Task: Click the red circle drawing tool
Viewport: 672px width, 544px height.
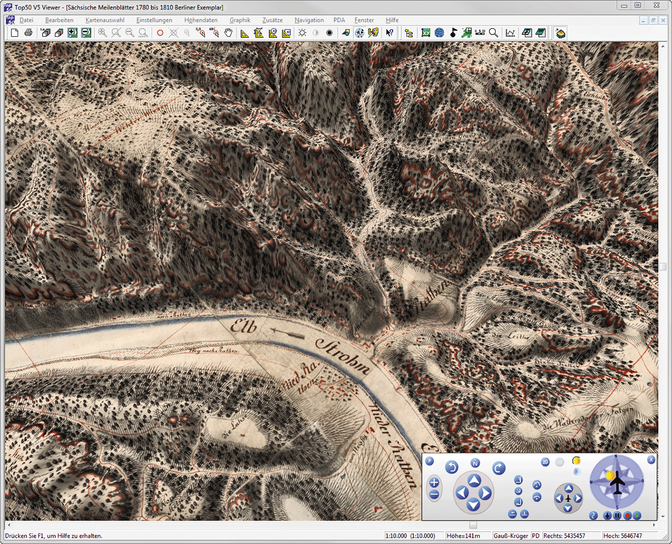Action: 160,33
